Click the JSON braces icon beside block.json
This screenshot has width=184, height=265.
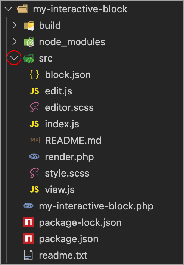coord(34,75)
